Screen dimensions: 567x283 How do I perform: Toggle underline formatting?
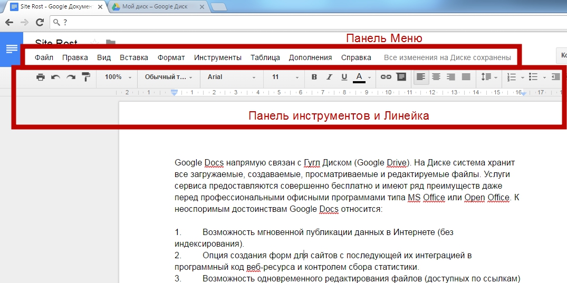pos(344,77)
